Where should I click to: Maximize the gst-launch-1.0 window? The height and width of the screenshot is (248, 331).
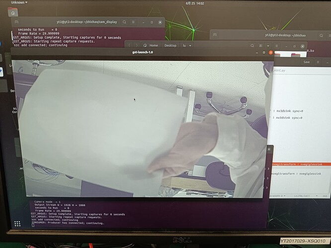(x=264, y=53)
